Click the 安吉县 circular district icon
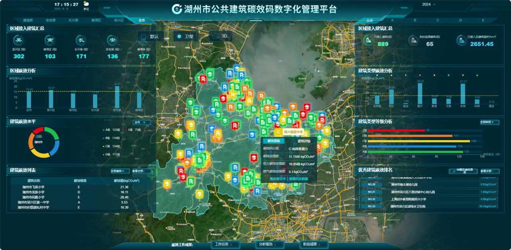511x250 pixels. click(112, 40)
